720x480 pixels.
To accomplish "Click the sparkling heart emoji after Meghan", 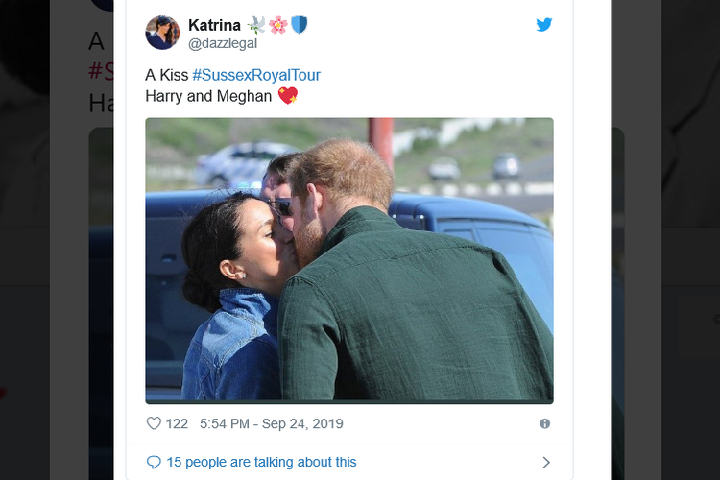I will click(x=288, y=96).
